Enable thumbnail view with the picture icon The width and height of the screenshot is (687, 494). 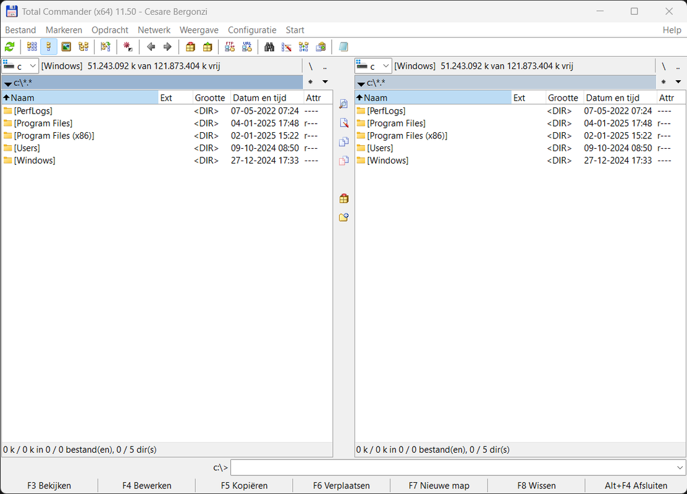pos(66,47)
